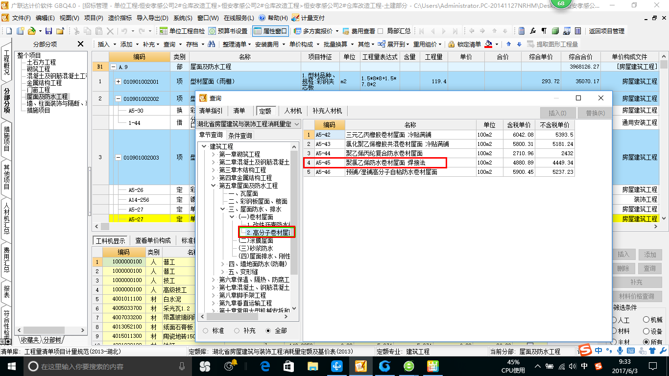Click the blue move-up arrow icon
Screen dimensions: 669x376
tap(509, 44)
